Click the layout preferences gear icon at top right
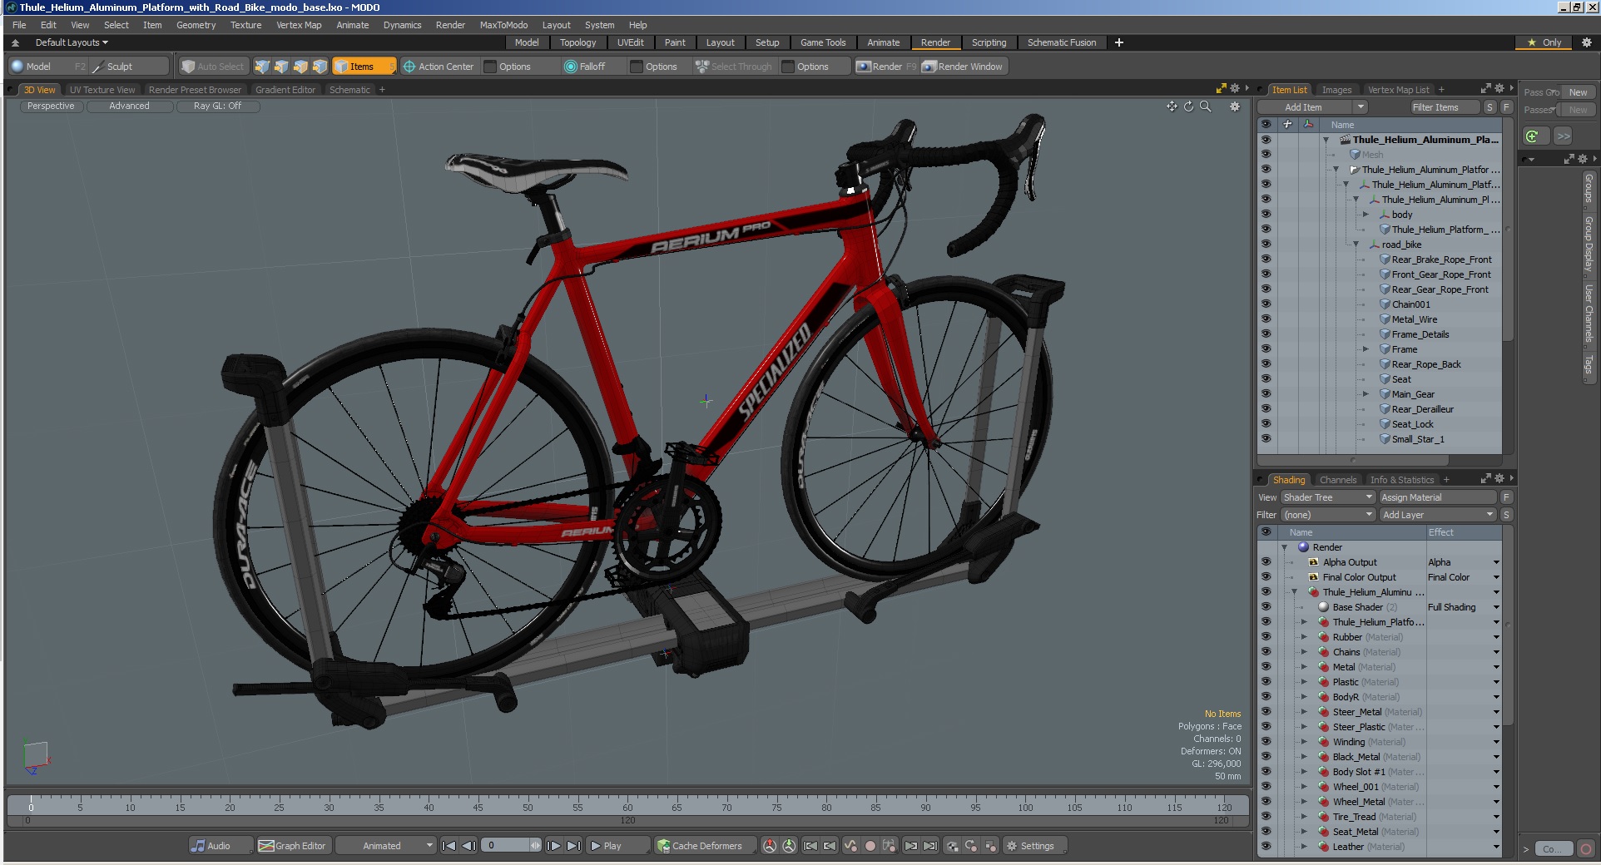Viewport: 1601px width, 865px height. click(1586, 42)
